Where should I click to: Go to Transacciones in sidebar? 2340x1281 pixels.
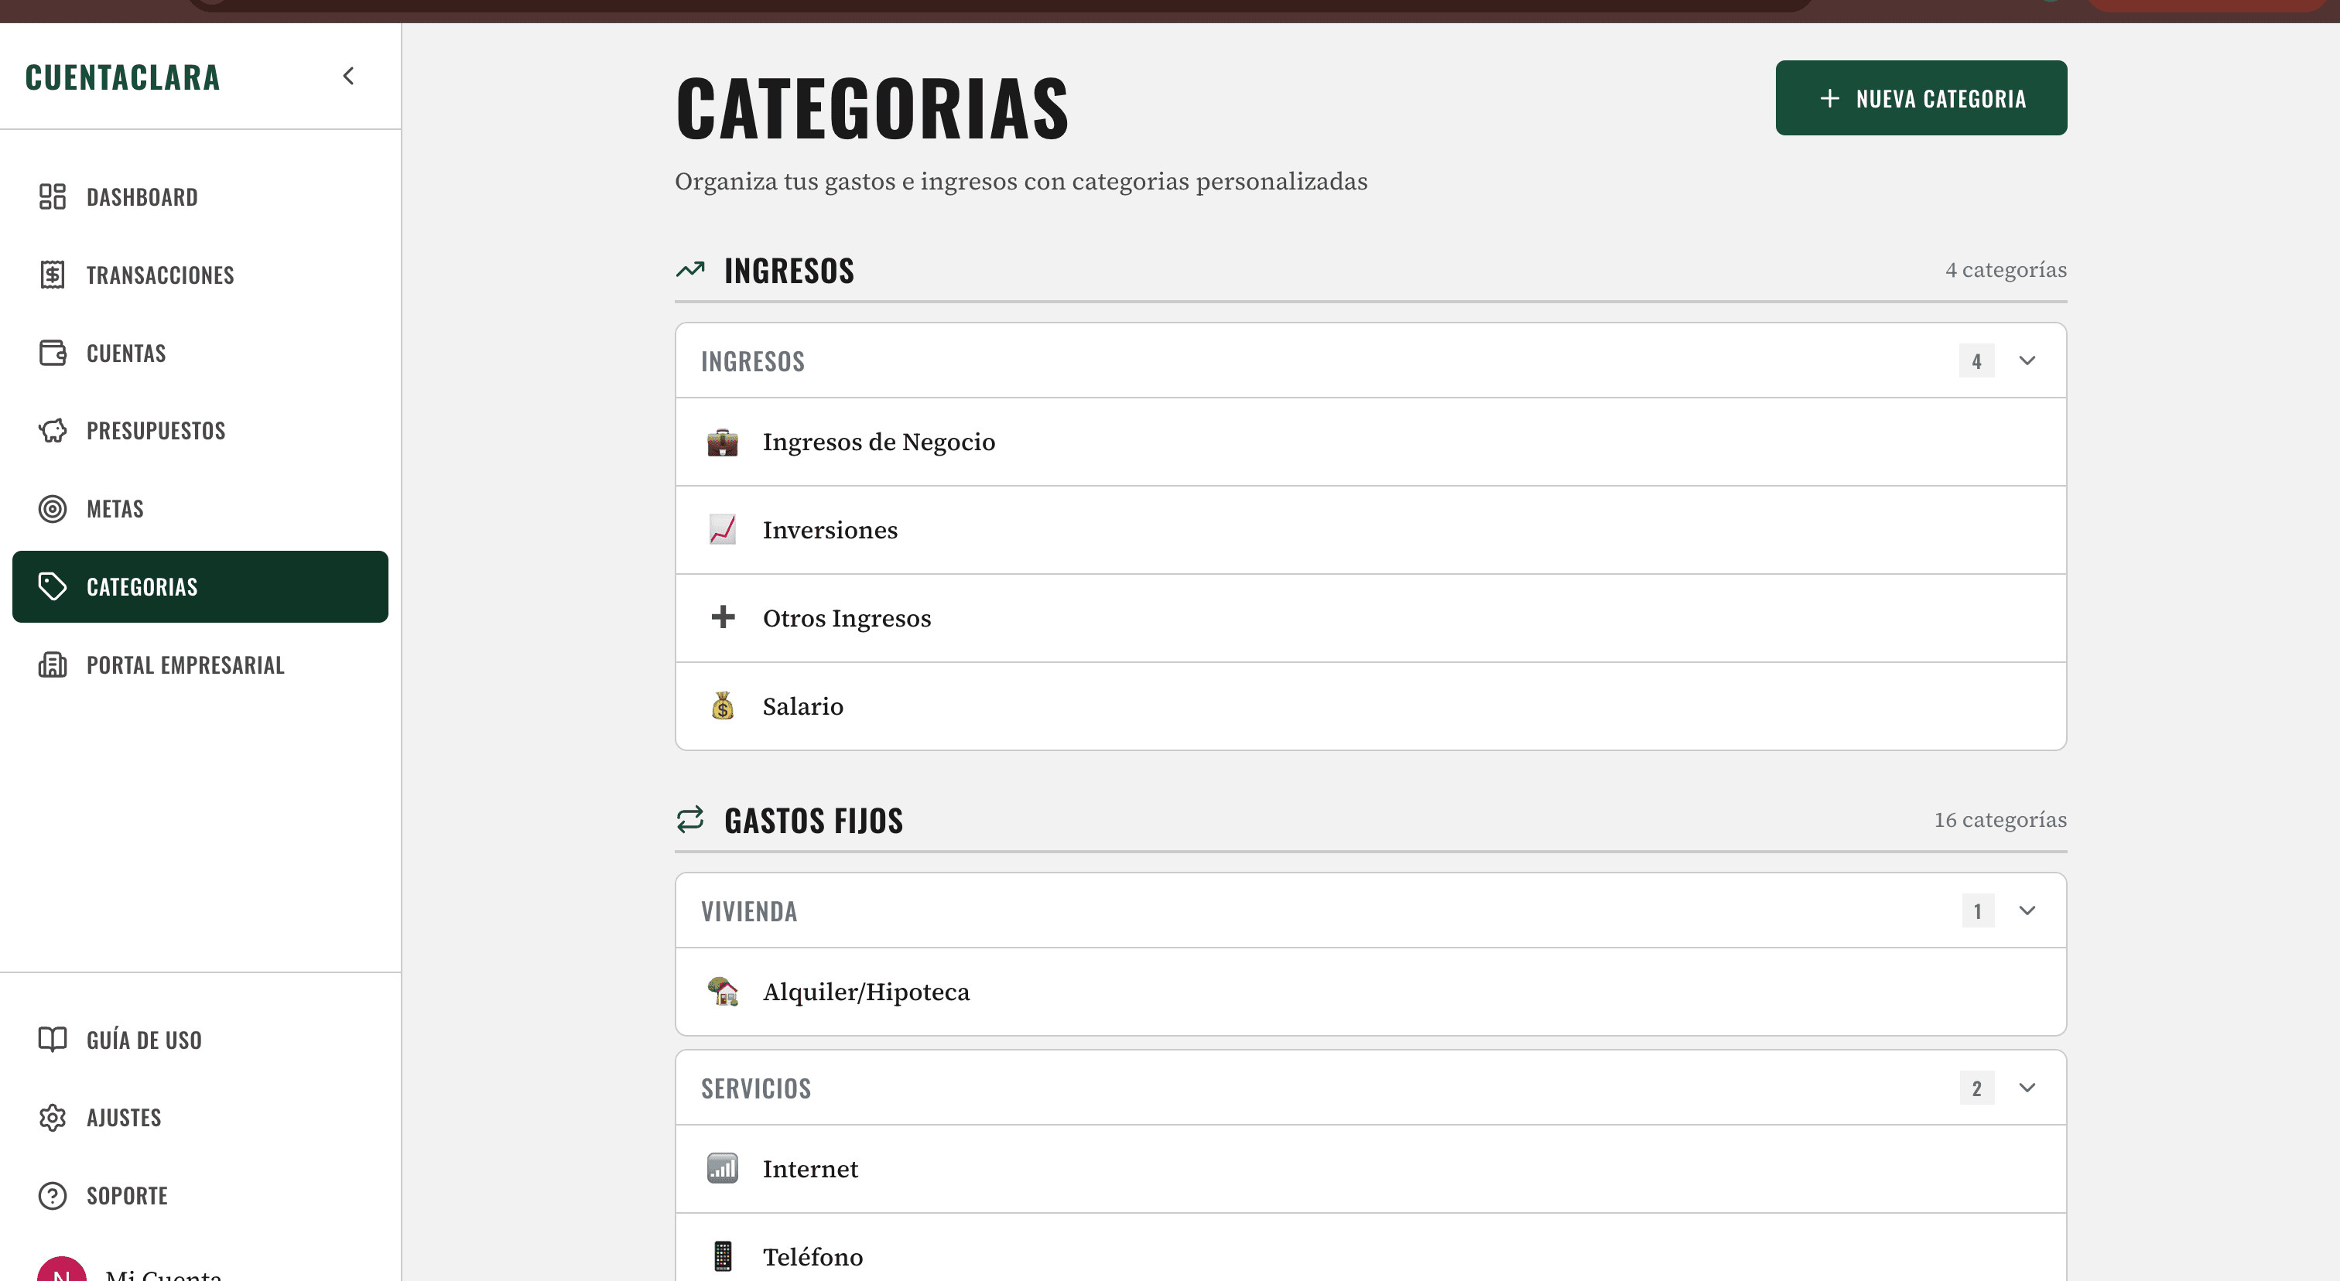point(160,274)
